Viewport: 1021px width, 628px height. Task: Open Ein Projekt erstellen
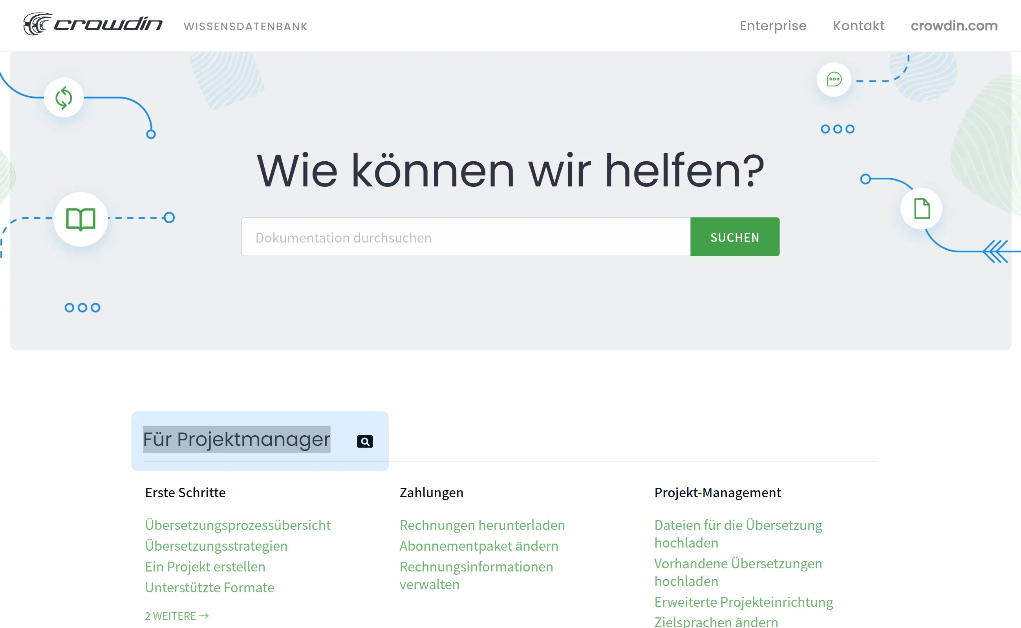pyautogui.click(x=205, y=566)
